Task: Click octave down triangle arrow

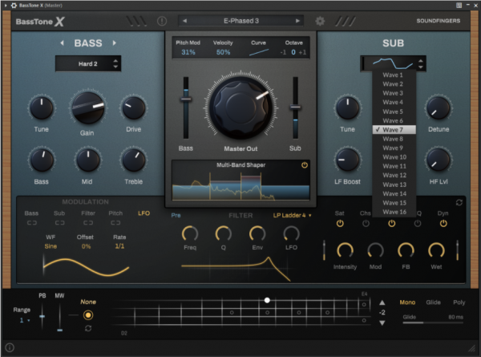Action: [x=382, y=323]
